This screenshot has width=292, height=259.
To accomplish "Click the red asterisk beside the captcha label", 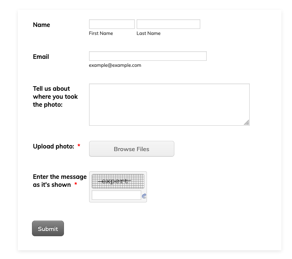I will [76, 185].
